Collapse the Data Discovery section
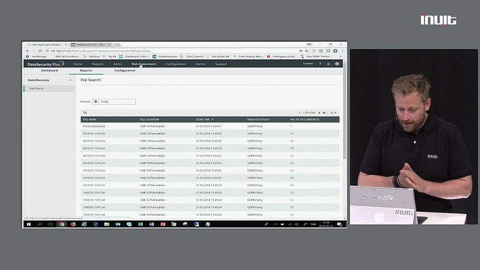The height and width of the screenshot is (270, 480). (70, 80)
